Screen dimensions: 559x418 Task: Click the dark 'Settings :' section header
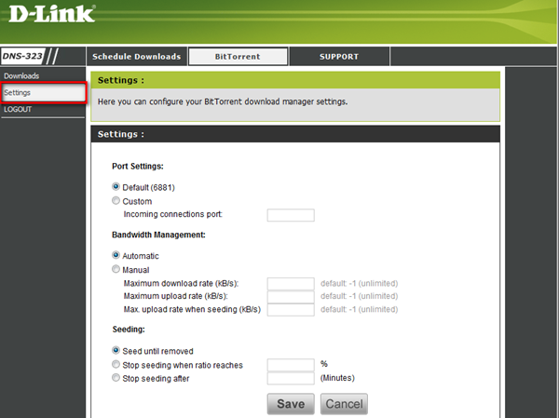(x=295, y=134)
